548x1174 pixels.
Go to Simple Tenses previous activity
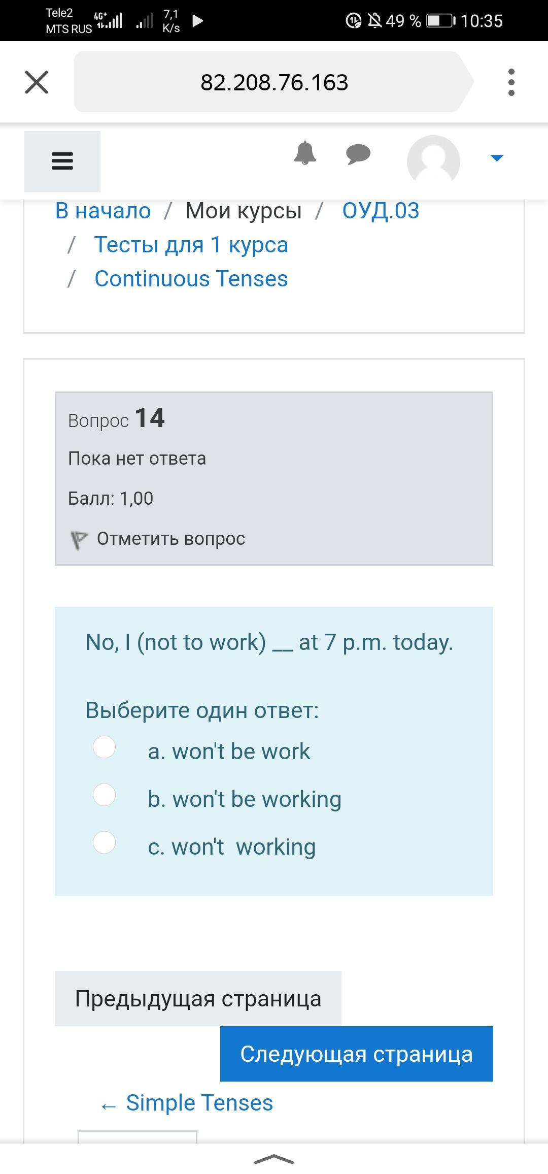(x=199, y=1103)
